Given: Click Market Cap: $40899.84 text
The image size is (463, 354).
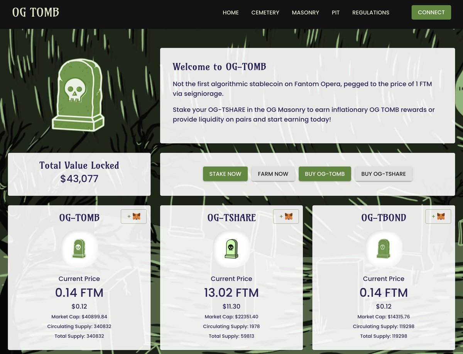Looking at the screenshot, I should tap(79, 317).
